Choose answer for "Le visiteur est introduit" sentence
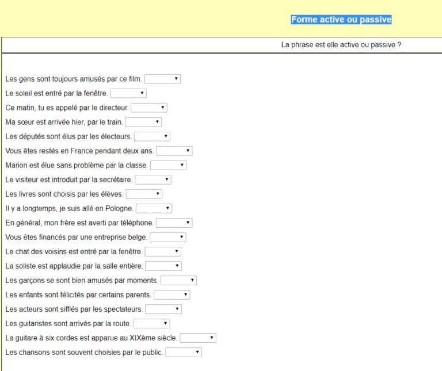The height and width of the screenshot is (371, 442). (x=153, y=179)
